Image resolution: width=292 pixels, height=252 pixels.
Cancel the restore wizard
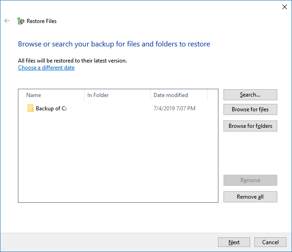pyautogui.click(x=270, y=242)
